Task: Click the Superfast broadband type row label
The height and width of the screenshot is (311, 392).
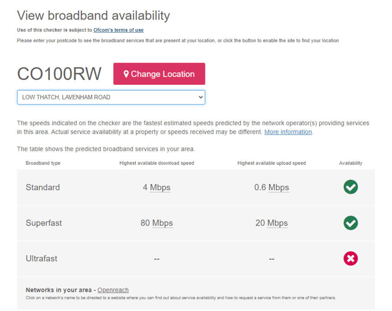Action: click(44, 223)
